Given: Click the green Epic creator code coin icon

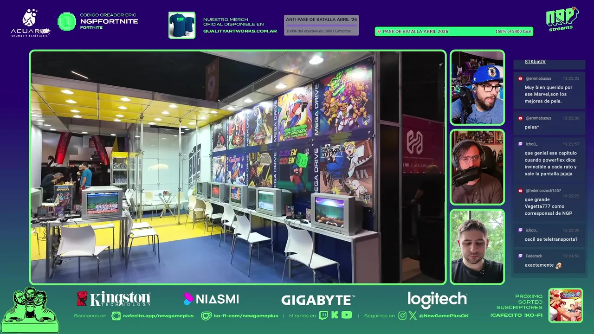Looking at the screenshot, I should [67, 21].
